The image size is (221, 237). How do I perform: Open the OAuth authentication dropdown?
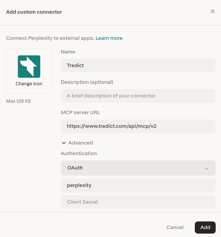[138, 168]
